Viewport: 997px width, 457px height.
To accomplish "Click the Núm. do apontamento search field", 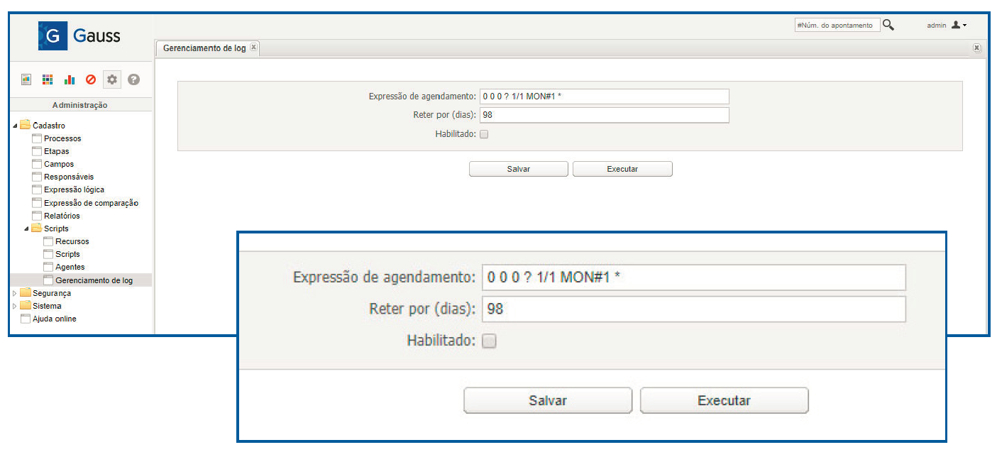I will (837, 25).
